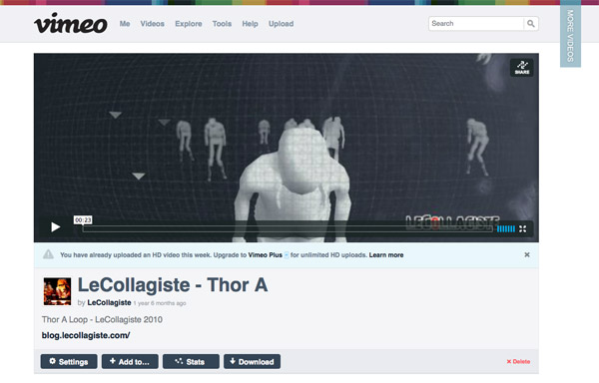Viewport: 599px width, 383px height.
Task: Open the Help menu
Action: click(250, 24)
